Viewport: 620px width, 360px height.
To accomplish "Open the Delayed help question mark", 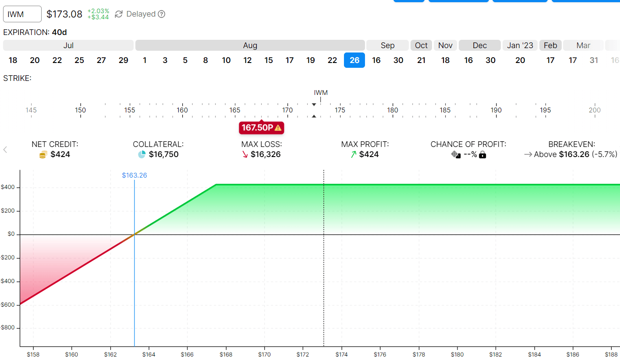I will pos(161,14).
